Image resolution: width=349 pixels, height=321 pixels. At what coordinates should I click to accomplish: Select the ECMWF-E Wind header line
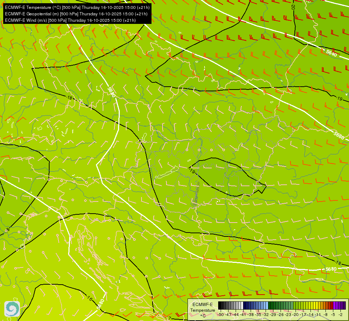point(70,20)
